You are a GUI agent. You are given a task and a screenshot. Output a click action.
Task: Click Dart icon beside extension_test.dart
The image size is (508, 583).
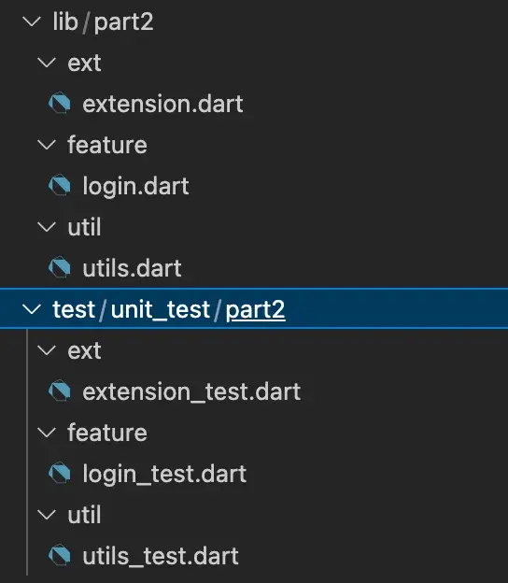click(60, 391)
